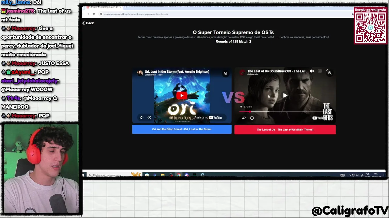Vote for Ori and the Blind Forest - Ori, Lost in The Storm
Screen dimensions: 389x218
[182, 129]
